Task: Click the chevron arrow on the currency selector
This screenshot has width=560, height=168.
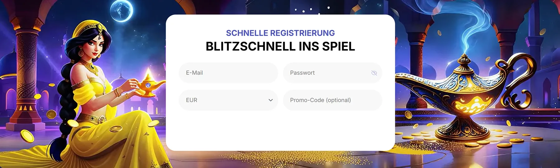Action: 270,100
